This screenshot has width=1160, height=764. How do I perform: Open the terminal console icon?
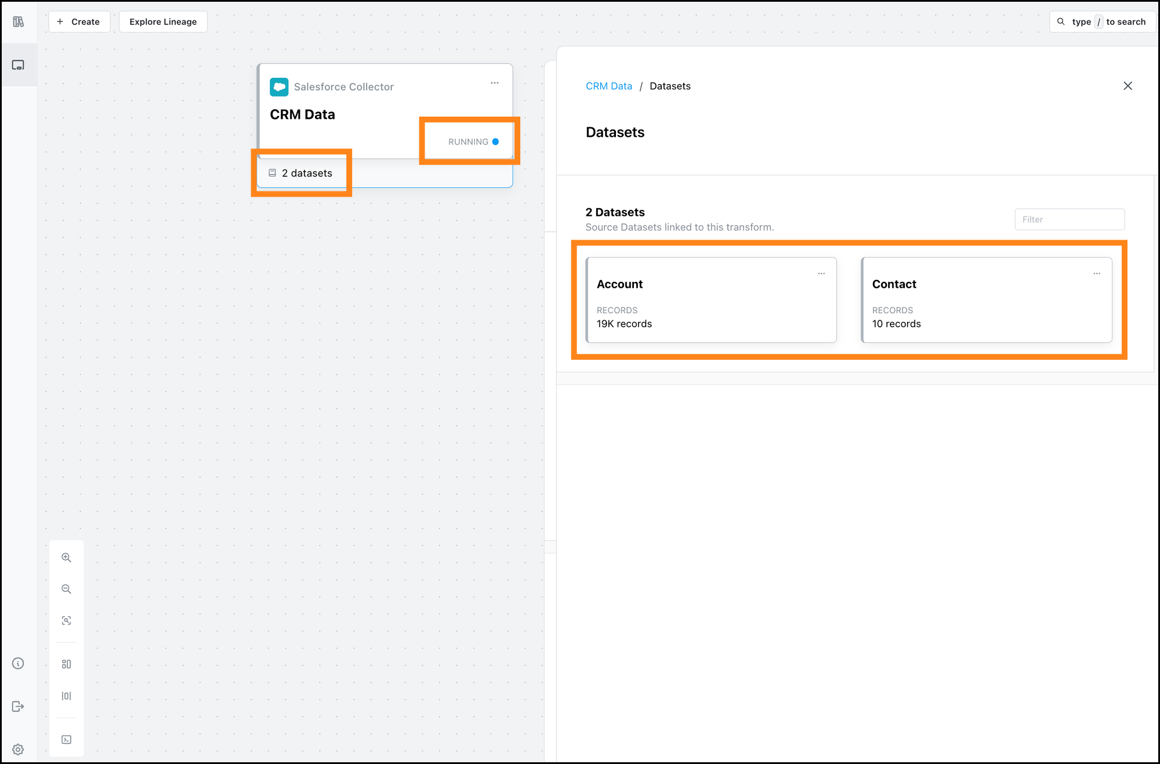(x=67, y=740)
